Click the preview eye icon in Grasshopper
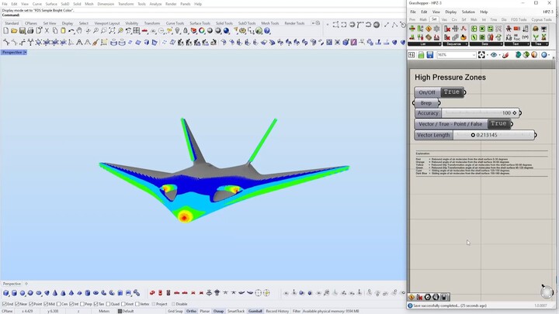Screen dimensions: 559x314 (x=494, y=55)
